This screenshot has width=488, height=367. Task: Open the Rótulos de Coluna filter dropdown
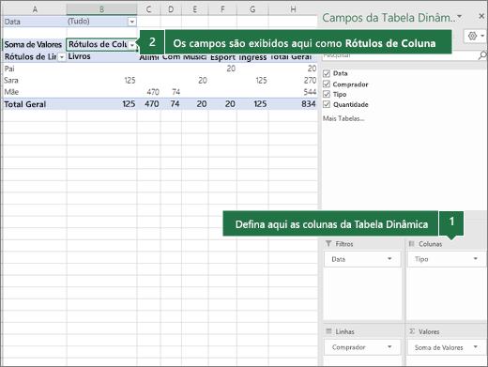coord(132,45)
